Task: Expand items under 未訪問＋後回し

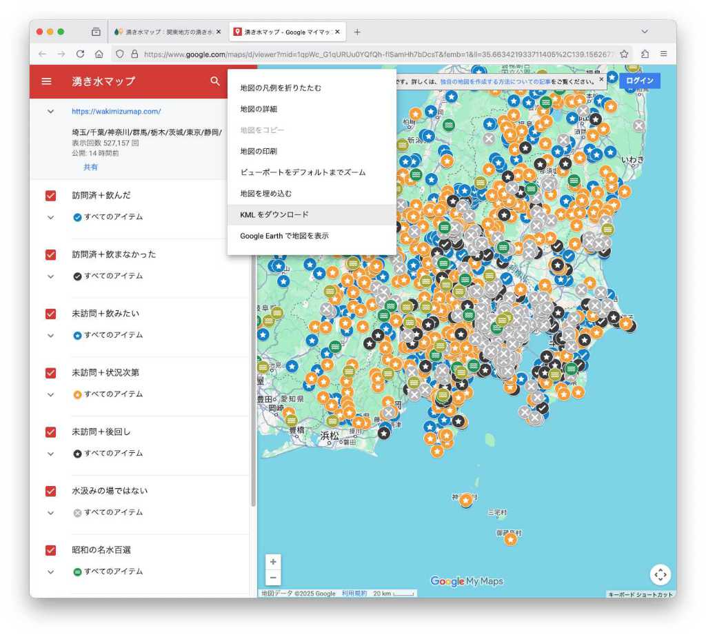Action: [x=51, y=454]
